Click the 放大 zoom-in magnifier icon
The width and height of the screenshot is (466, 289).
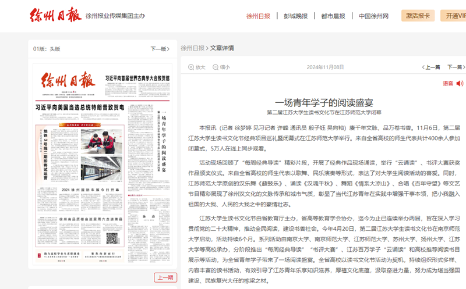click(191, 67)
